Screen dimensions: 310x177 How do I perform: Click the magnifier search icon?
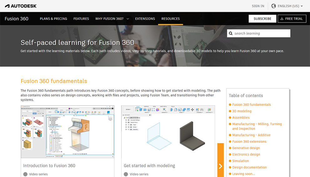230,34
